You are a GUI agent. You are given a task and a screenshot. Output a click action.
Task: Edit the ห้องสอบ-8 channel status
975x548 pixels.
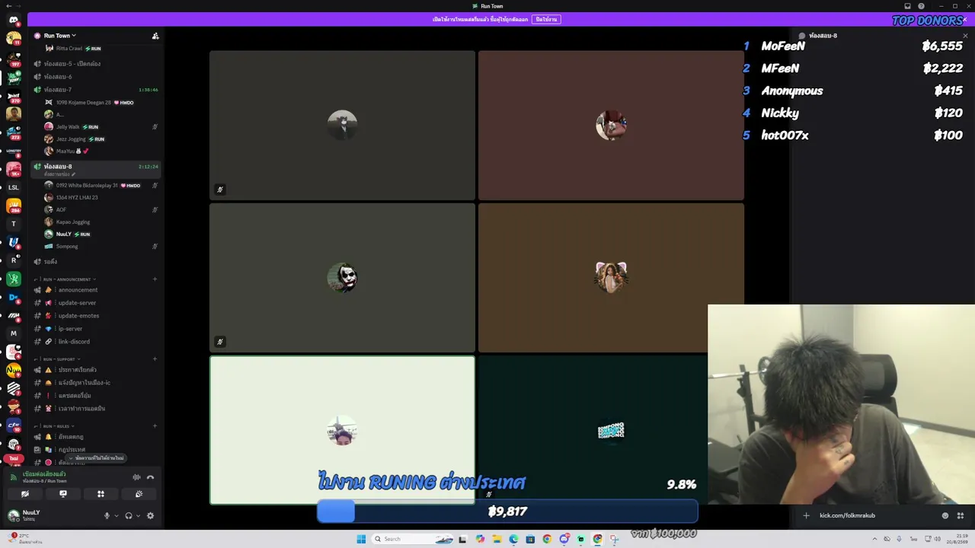60,174
